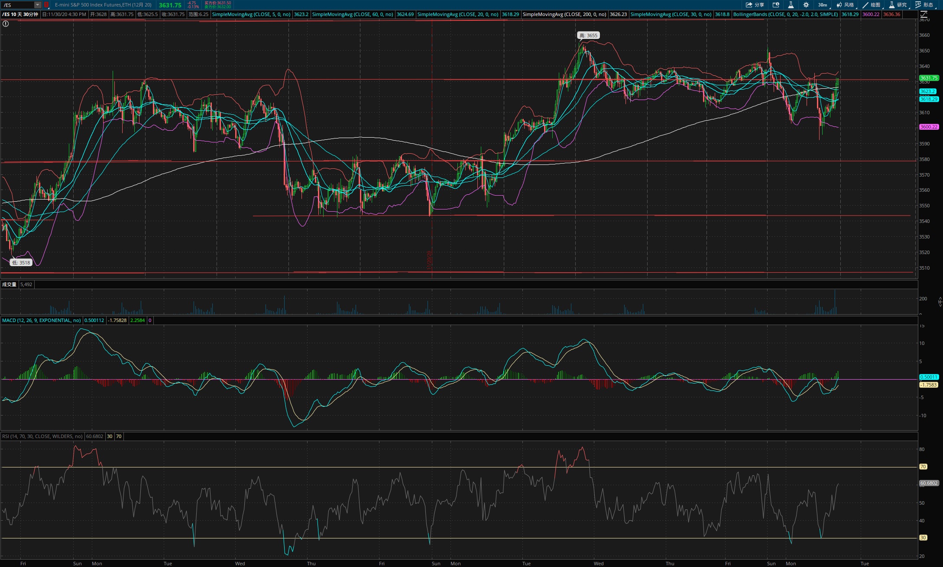
Task: Select the SimpleMovingAvg (CLOSE, 20, 0, no) label
Action: (458, 14)
